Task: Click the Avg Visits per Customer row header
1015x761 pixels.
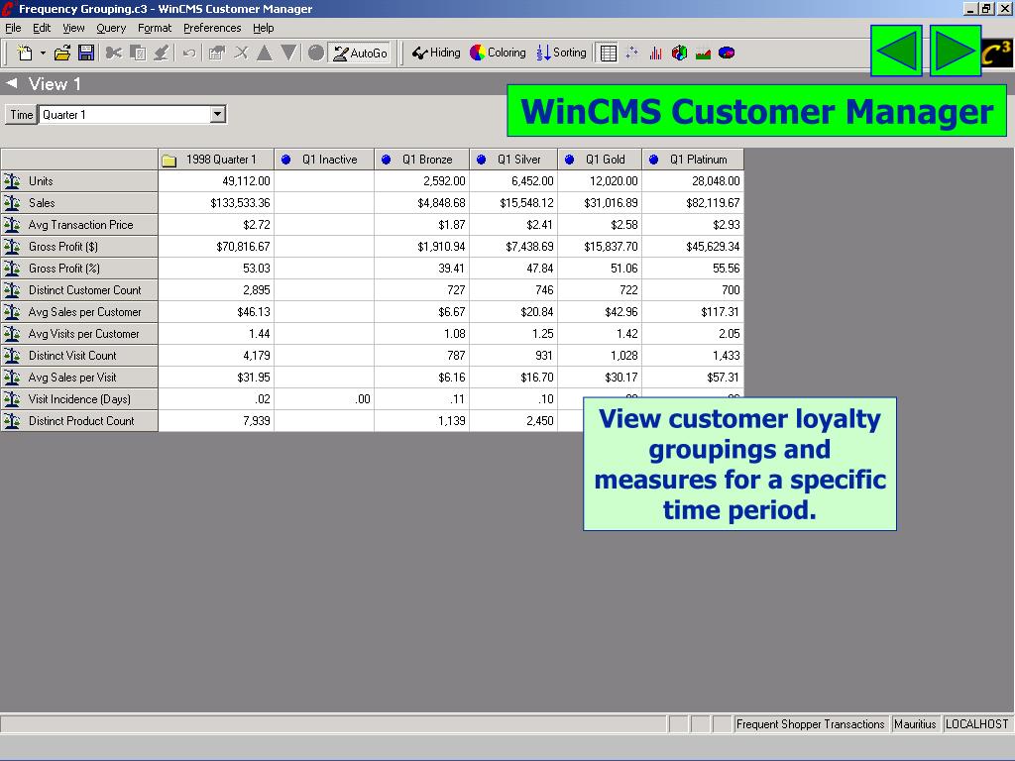Action: 79,334
